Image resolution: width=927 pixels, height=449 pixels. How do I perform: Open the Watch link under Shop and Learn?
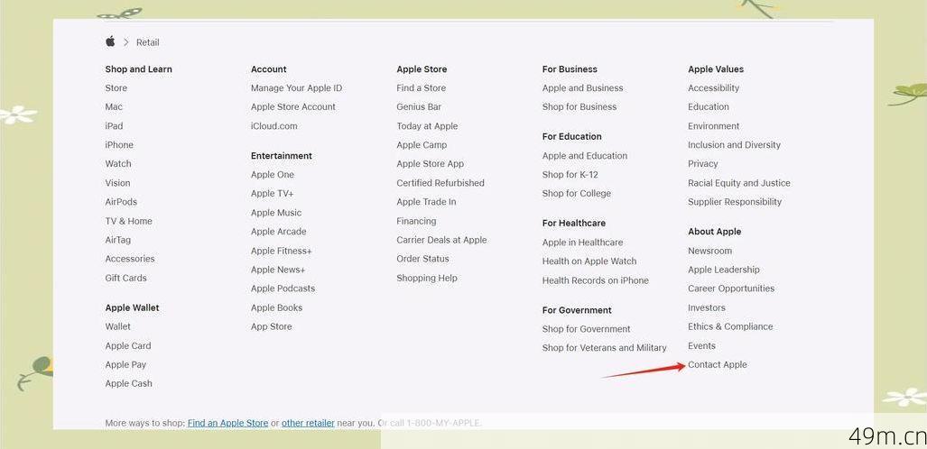(x=118, y=164)
